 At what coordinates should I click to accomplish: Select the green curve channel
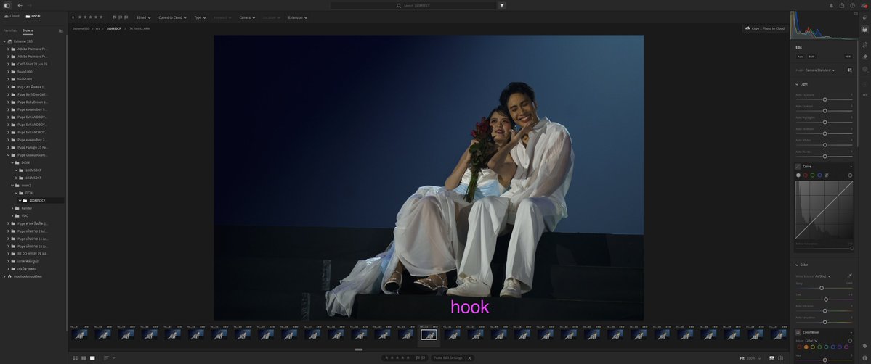(x=812, y=175)
